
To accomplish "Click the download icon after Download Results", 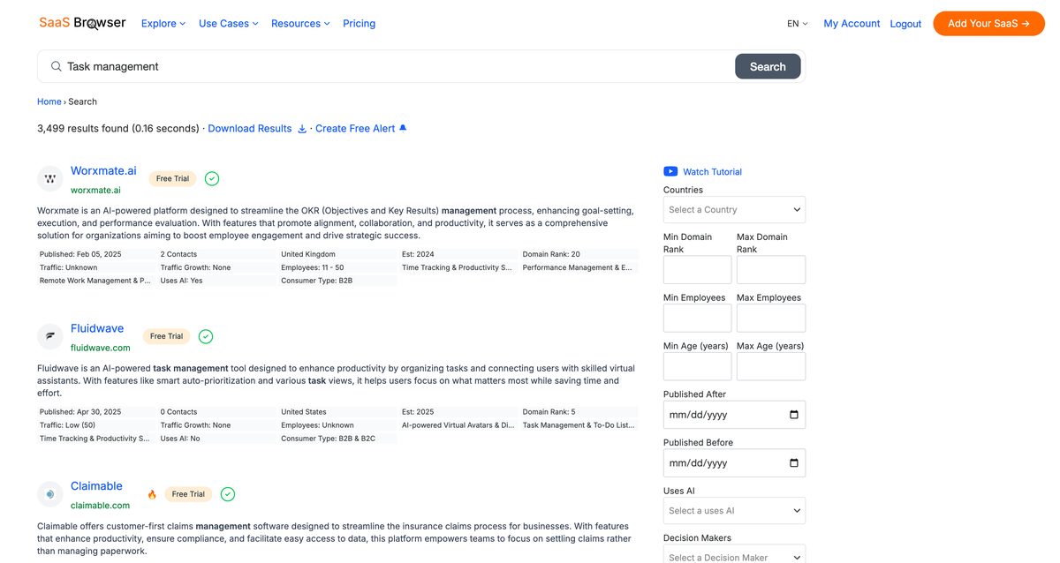I will tap(302, 129).
